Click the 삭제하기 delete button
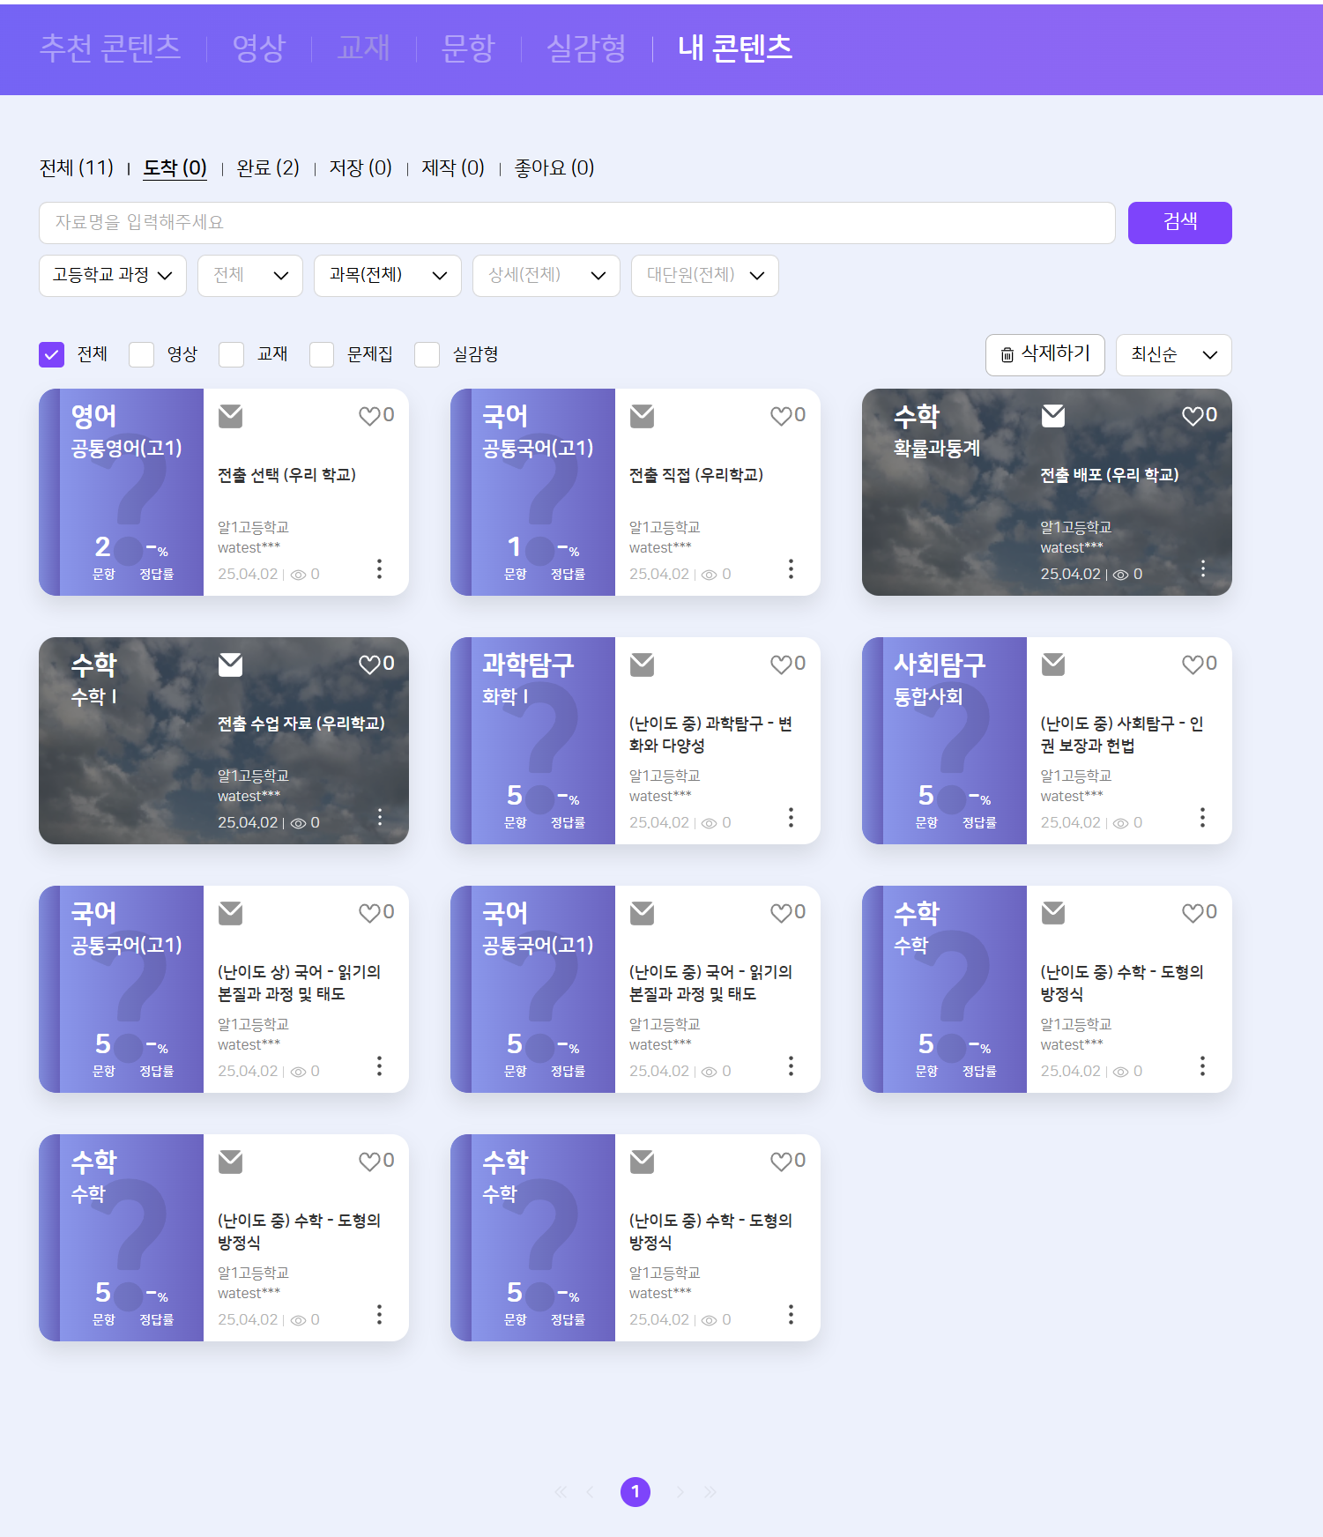 (1044, 355)
